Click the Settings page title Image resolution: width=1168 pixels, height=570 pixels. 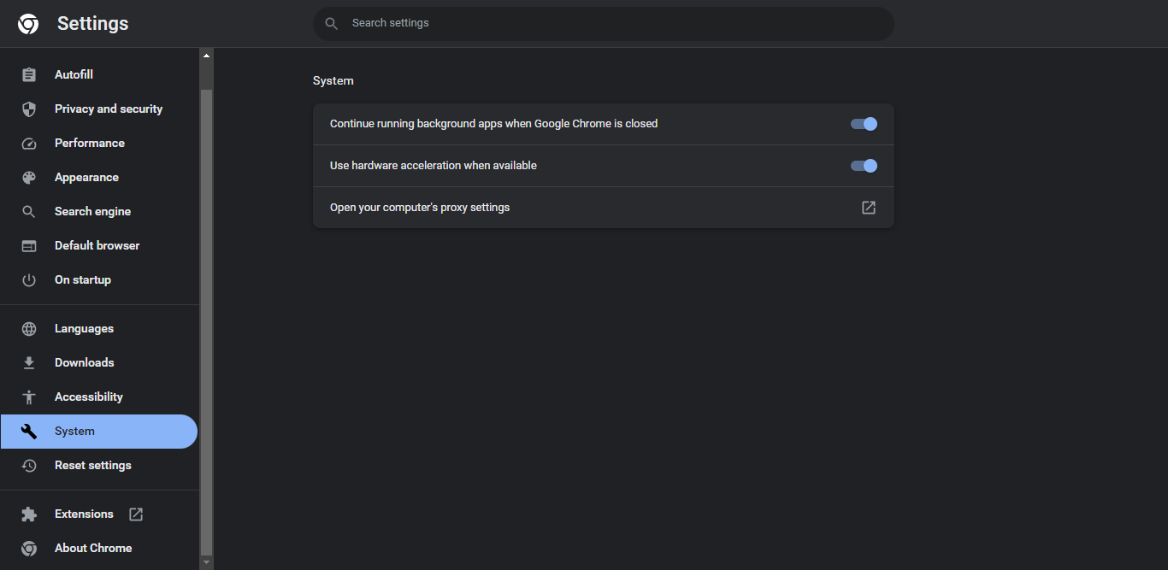[93, 24]
